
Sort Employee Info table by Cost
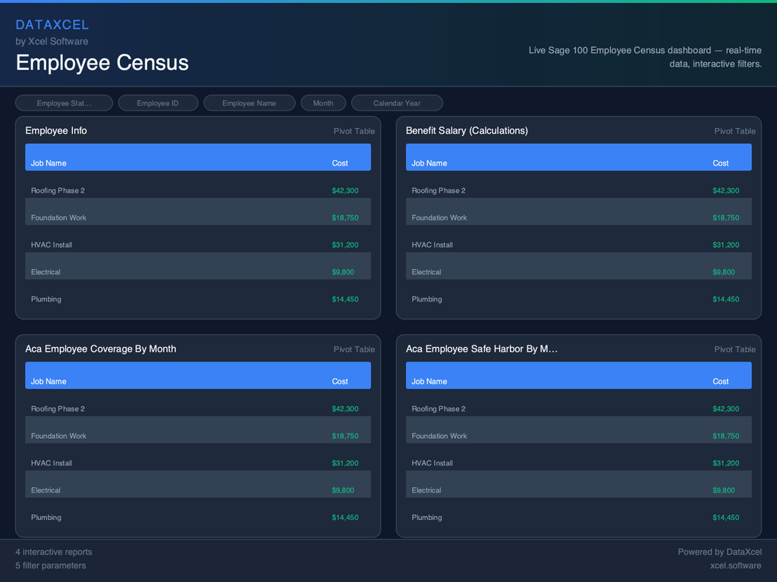point(339,163)
